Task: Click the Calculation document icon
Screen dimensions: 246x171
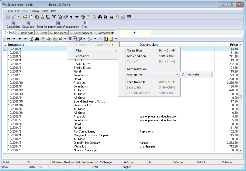Action: (13, 23)
